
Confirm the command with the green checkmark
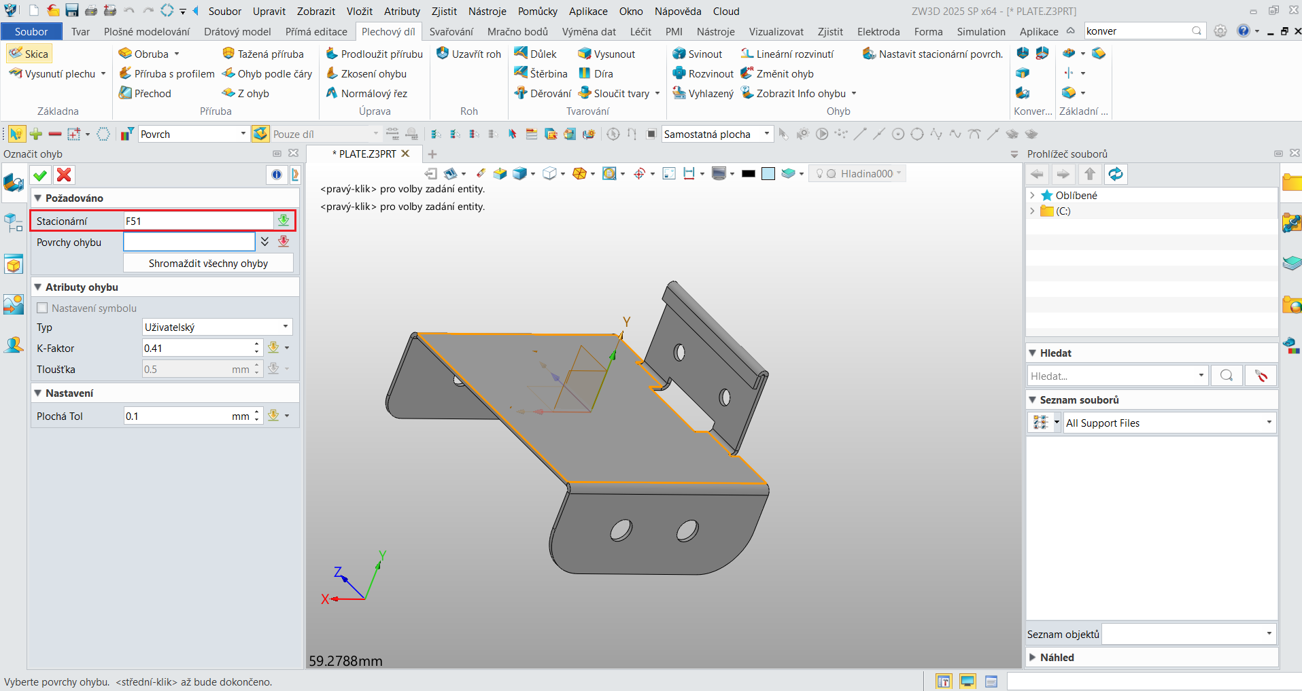pos(40,175)
